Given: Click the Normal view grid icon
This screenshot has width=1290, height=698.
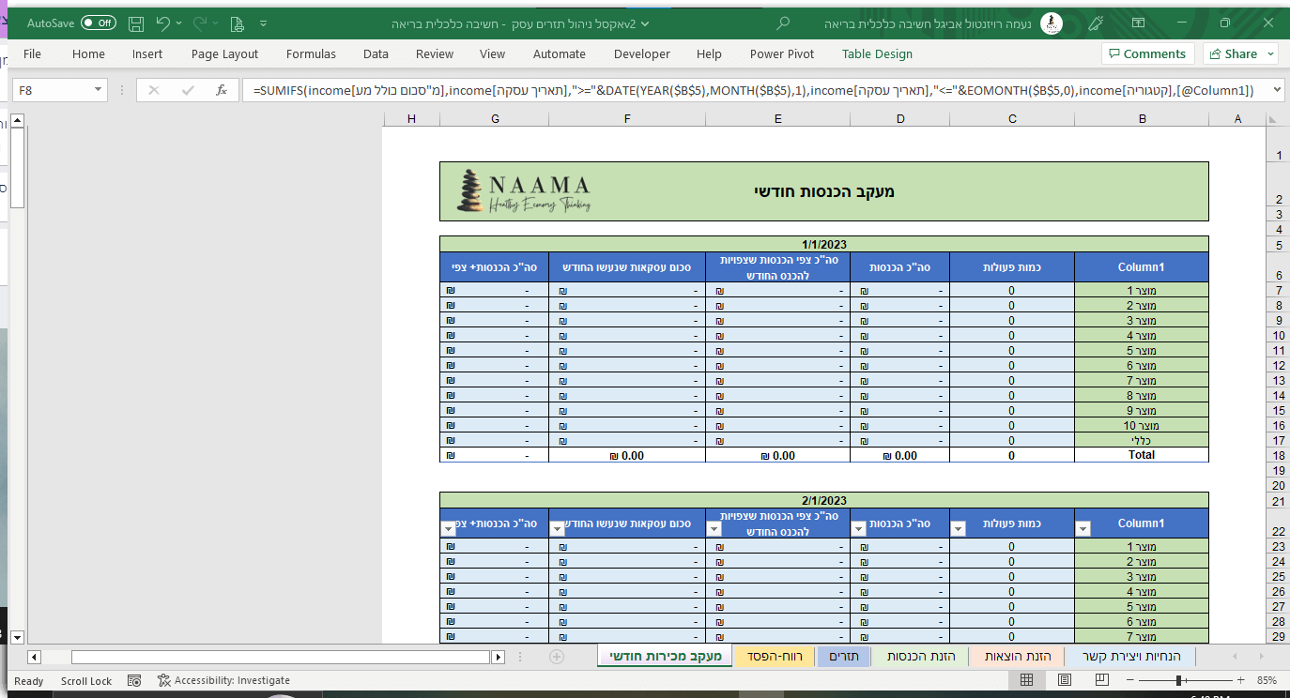Looking at the screenshot, I should (x=1027, y=680).
